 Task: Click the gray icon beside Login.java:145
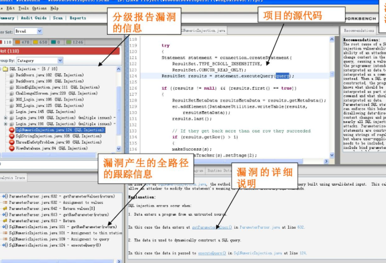pyautogui.click(x=12, y=112)
